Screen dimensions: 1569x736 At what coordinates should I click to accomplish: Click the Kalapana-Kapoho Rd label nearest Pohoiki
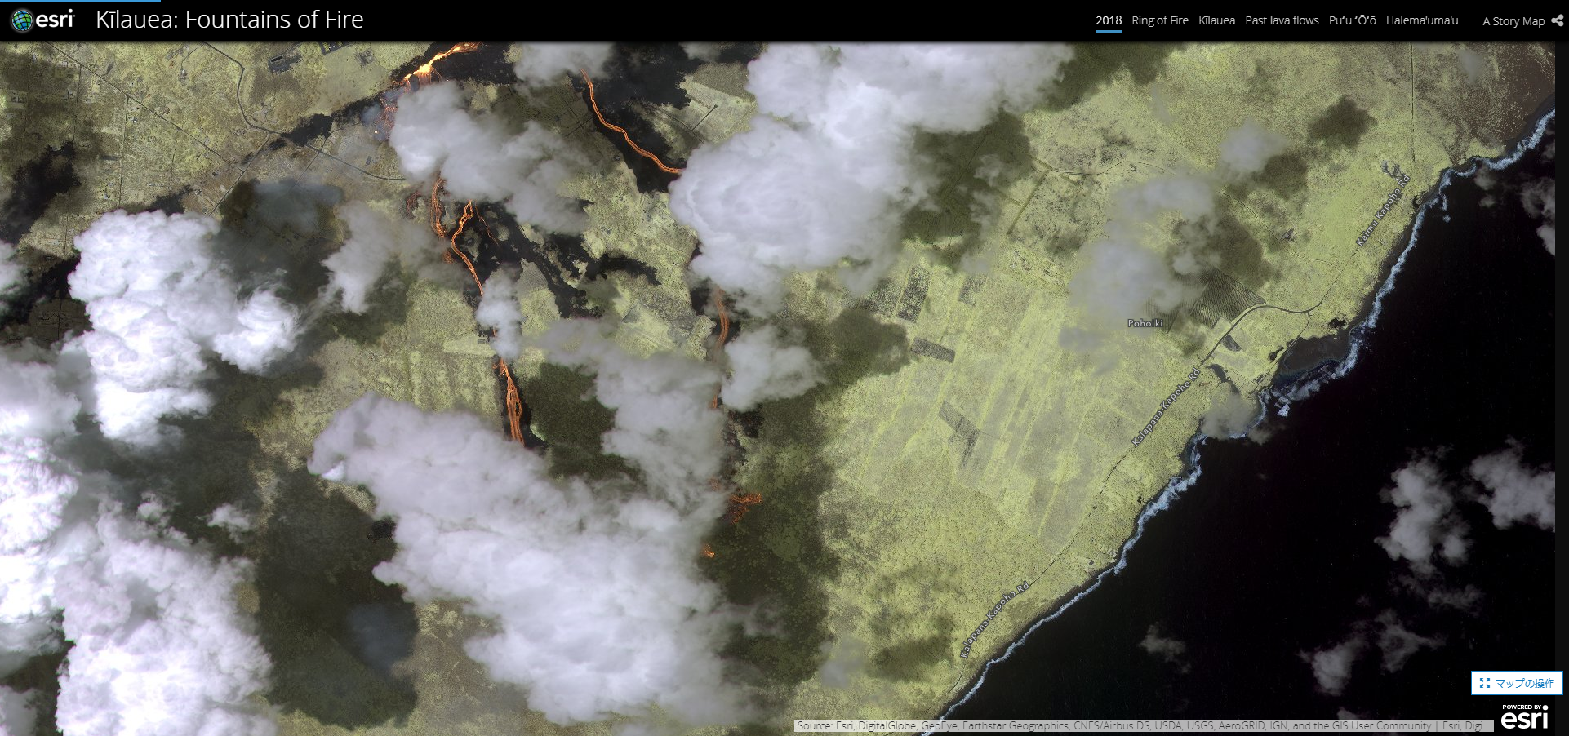(1165, 406)
